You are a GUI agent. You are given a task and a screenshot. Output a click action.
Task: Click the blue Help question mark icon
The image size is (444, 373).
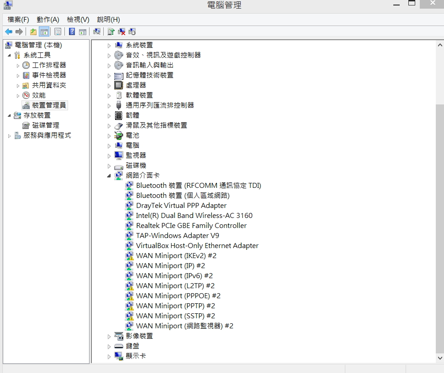[72, 31]
